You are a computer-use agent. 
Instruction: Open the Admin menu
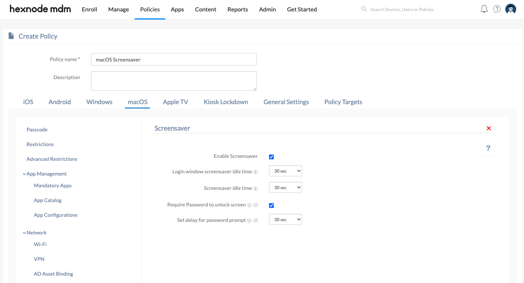[268, 10]
